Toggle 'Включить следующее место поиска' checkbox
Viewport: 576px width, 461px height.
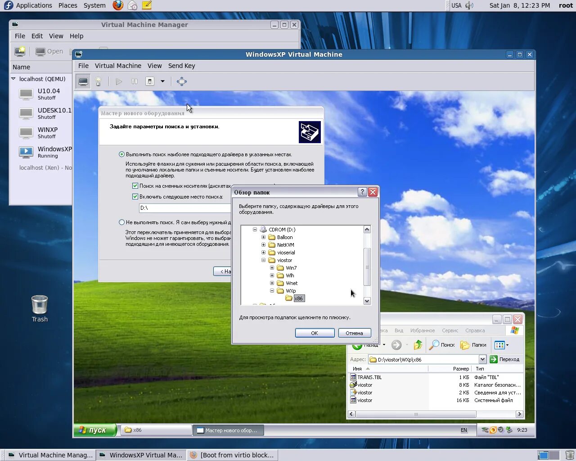coord(135,197)
